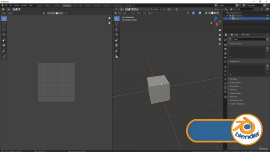Collapse the Shape Keys panel
The image size is (270, 152).
coord(235,61)
